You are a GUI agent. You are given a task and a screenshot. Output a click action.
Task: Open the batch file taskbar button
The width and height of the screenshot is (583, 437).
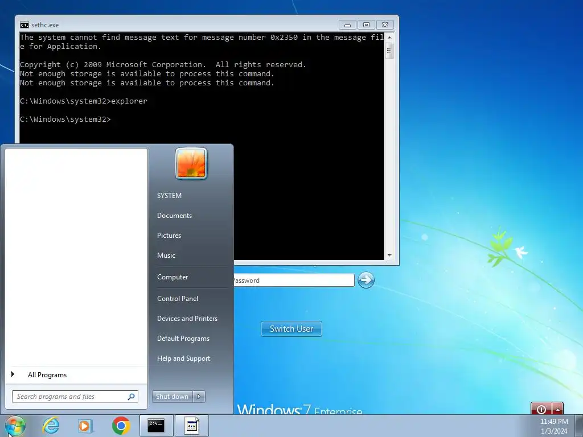(x=191, y=426)
